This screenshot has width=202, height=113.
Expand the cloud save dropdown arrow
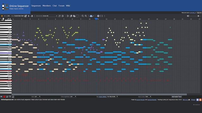pyautogui.click(x=93, y=16)
